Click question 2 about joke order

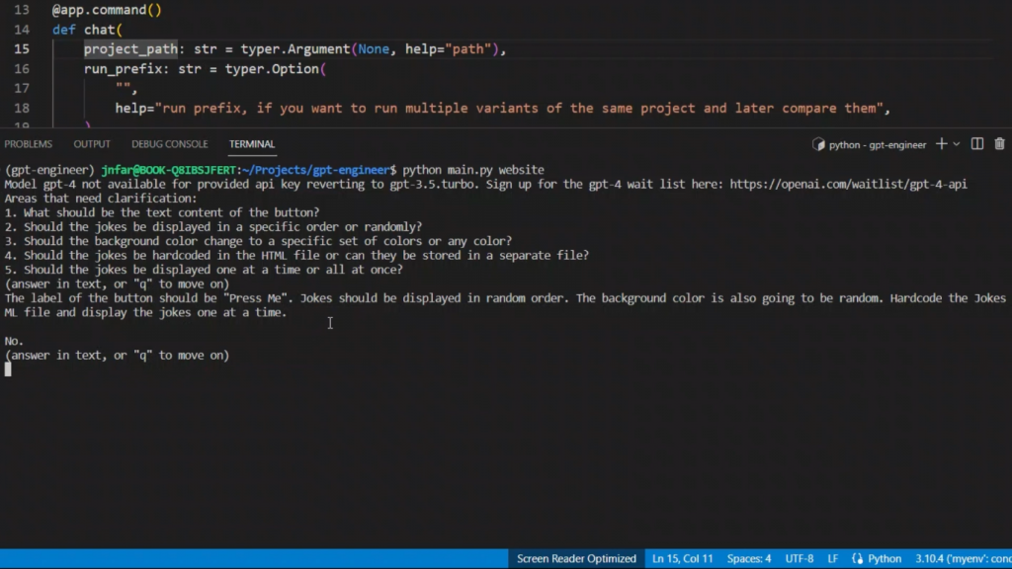(213, 226)
